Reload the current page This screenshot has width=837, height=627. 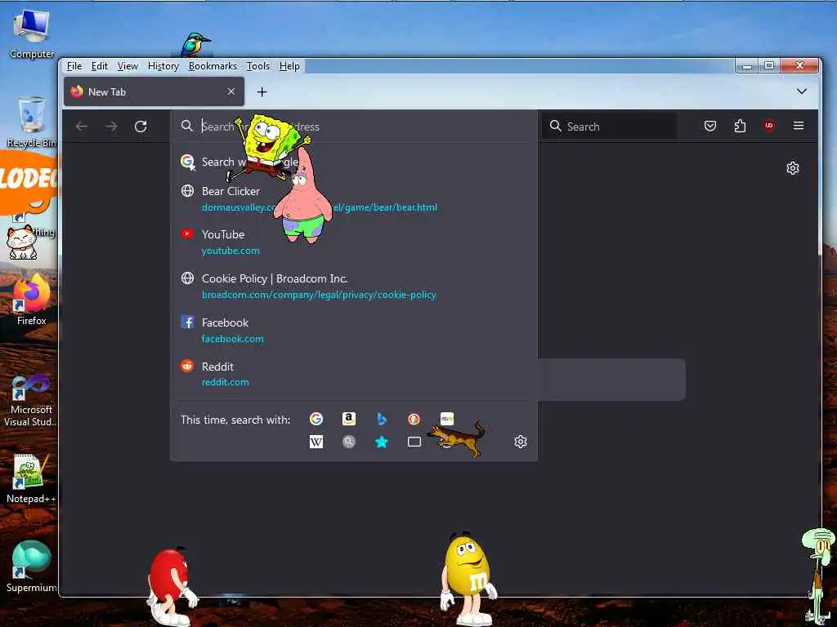coord(141,127)
